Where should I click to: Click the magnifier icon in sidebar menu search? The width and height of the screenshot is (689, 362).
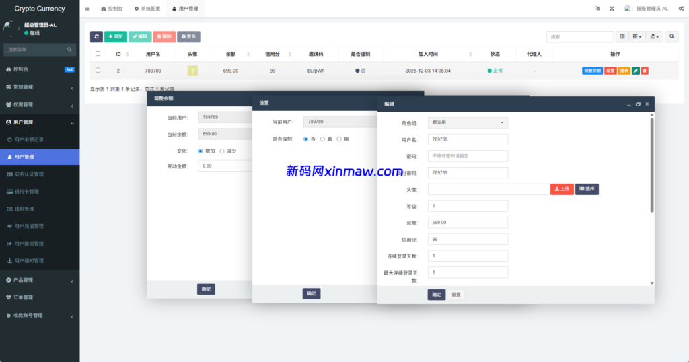(x=69, y=50)
